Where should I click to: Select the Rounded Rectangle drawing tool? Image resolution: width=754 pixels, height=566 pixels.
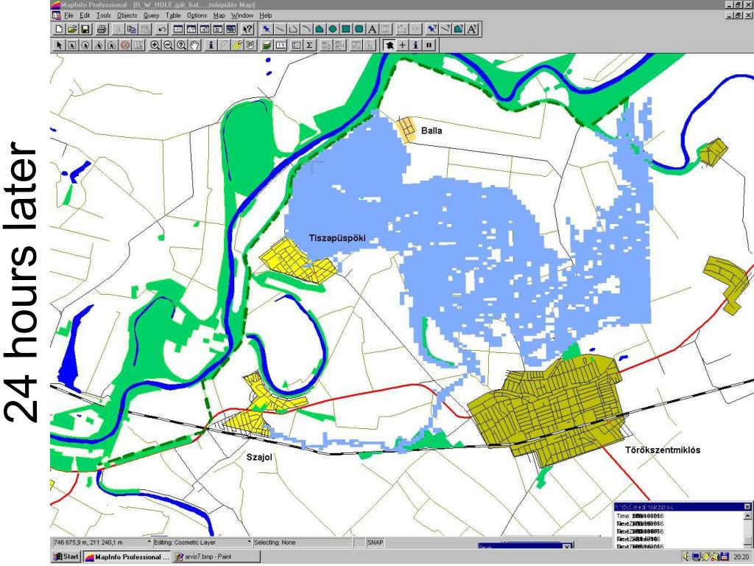359,29
